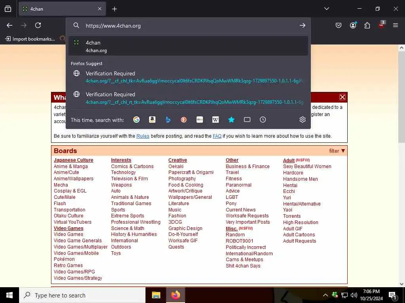Open search settings gear icon
The image size is (405, 303).
(303, 120)
